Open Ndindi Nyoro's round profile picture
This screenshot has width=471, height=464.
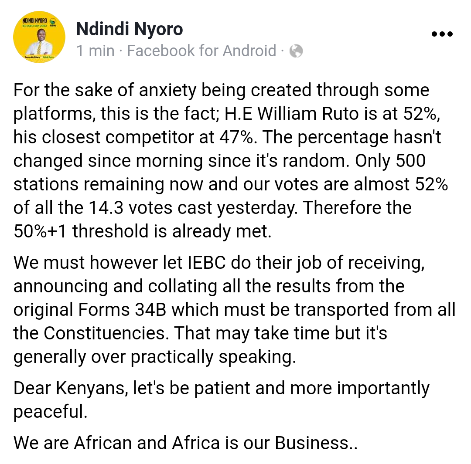pos(39,37)
